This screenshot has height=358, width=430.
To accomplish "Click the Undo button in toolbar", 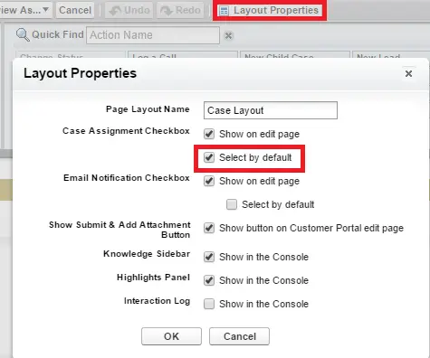I will click(x=129, y=10).
